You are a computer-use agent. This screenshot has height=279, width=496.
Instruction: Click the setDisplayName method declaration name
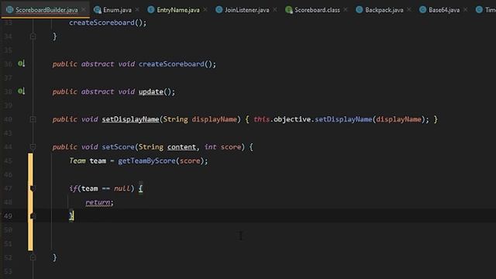click(x=130, y=119)
